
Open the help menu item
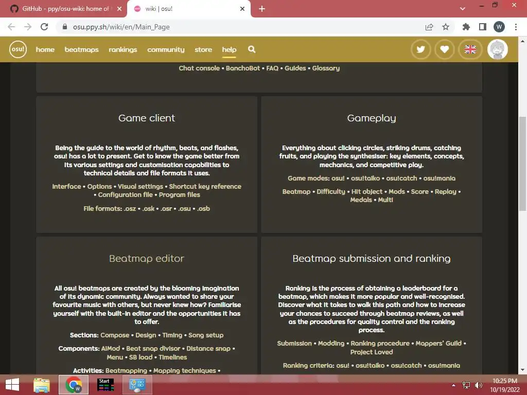229,49
